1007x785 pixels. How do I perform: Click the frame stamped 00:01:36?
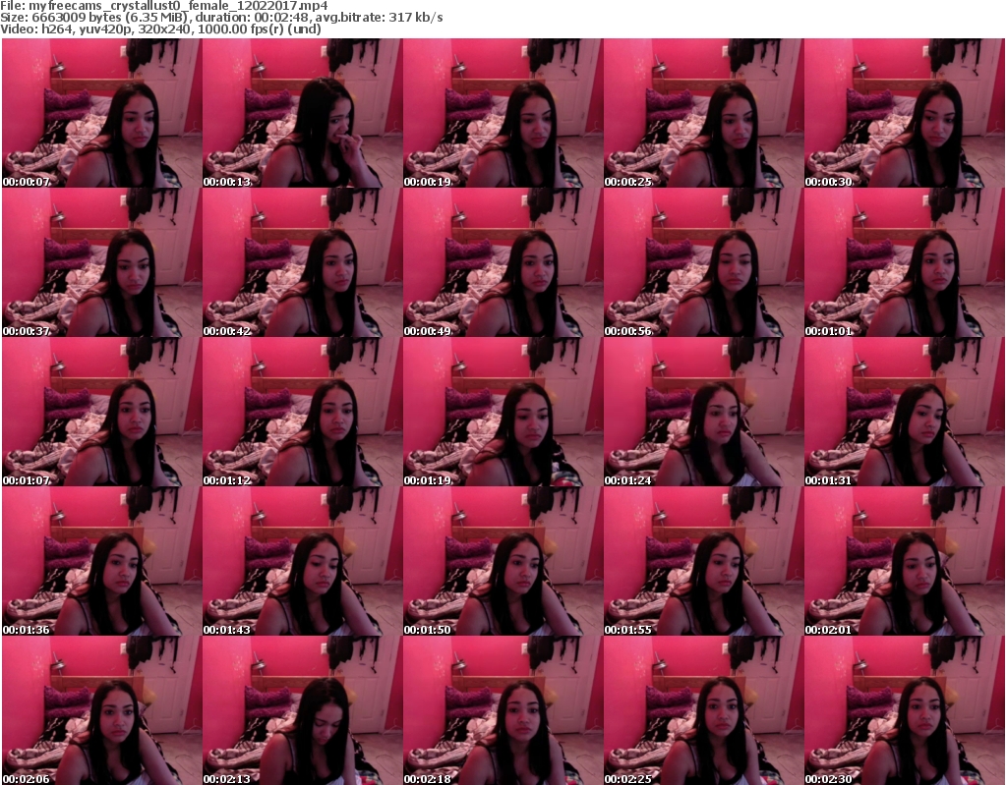point(101,561)
